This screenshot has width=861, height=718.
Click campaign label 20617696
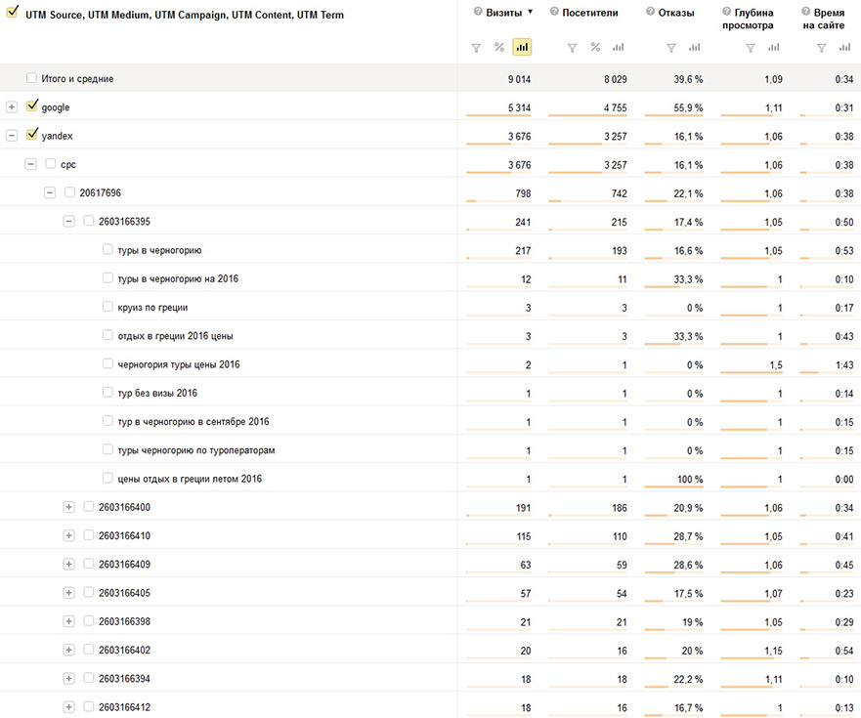pos(100,192)
